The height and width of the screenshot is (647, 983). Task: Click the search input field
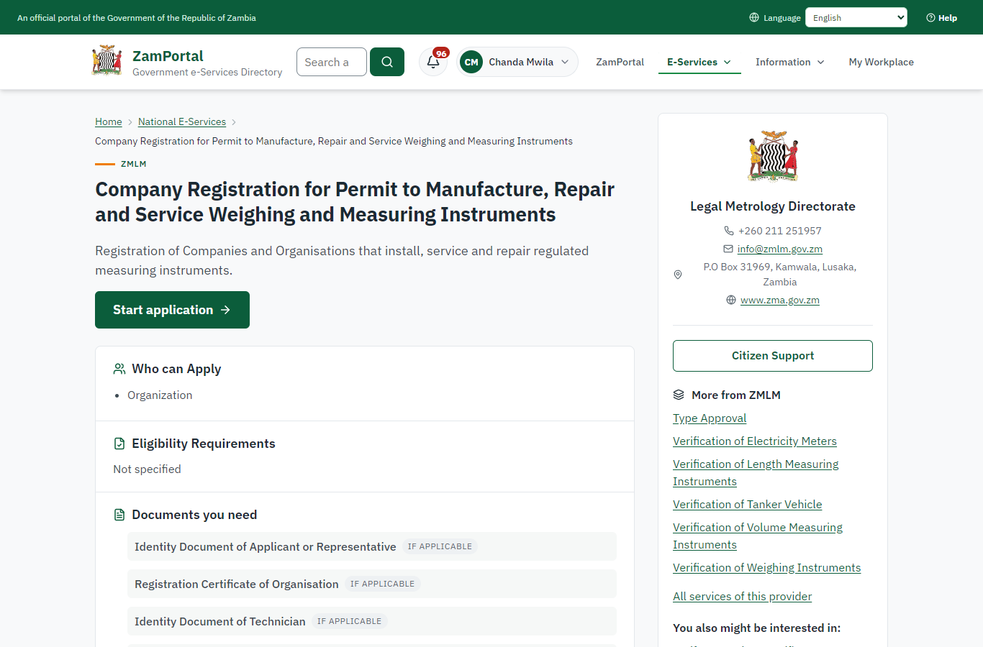coord(332,62)
